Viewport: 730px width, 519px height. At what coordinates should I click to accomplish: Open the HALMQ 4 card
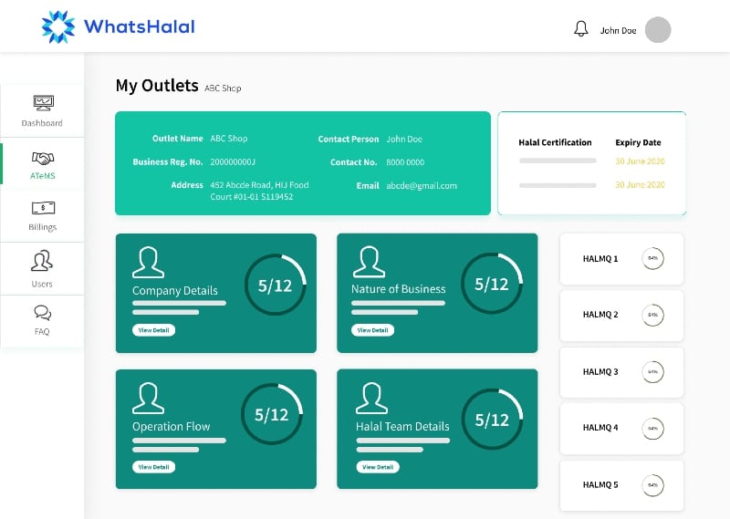pyautogui.click(x=621, y=428)
